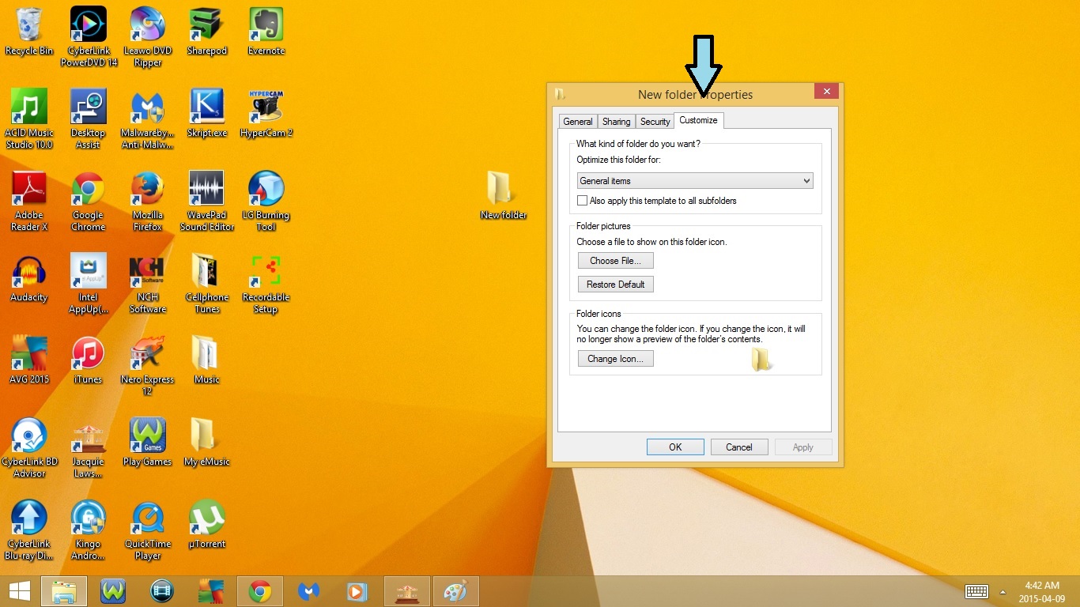1080x607 pixels.
Task: Select CyberLink PowerDVD 14 desktop shortcut
Action: click(x=89, y=36)
